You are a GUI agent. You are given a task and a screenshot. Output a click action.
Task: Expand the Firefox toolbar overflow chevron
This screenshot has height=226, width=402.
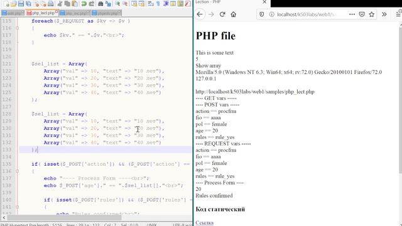pyautogui.click(x=384, y=14)
